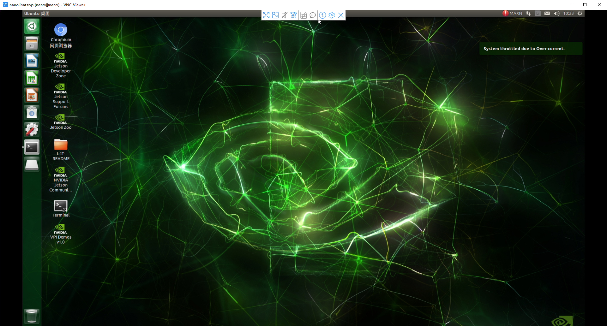Open the Terminal desktop shortcut
Image resolution: width=607 pixels, height=326 pixels.
pyautogui.click(x=61, y=209)
